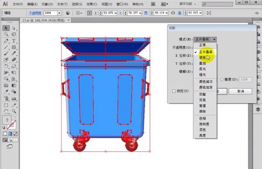262x169 pixels.
Task: Select the Pencil tool
Action: [14, 53]
